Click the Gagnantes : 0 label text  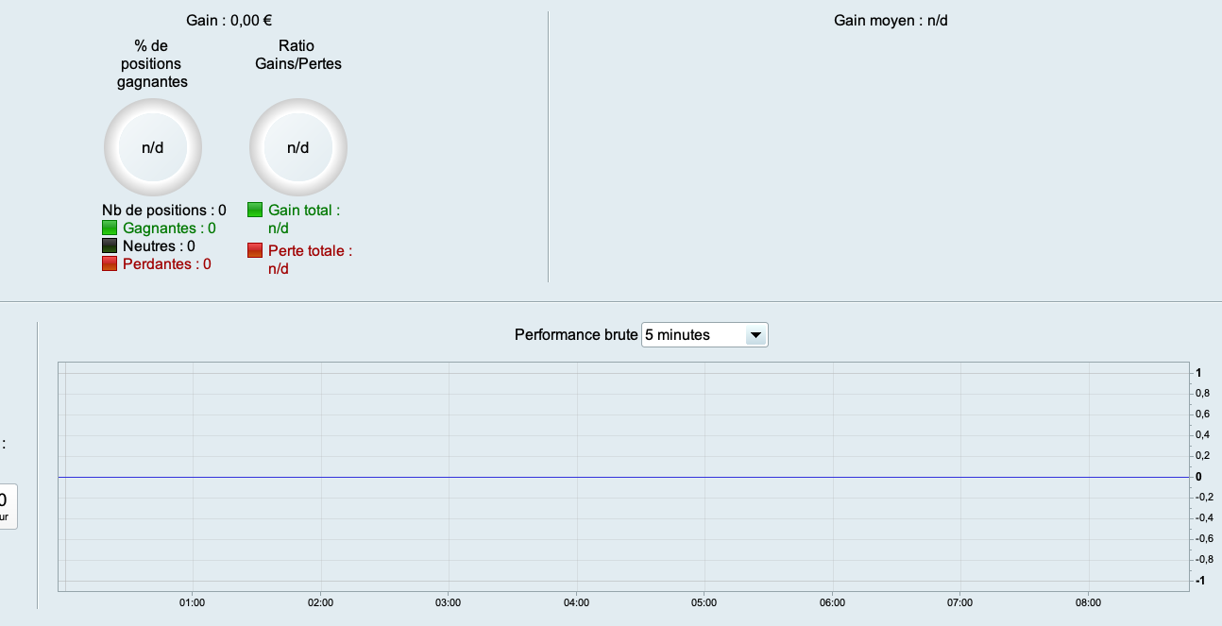tap(169, 228)
